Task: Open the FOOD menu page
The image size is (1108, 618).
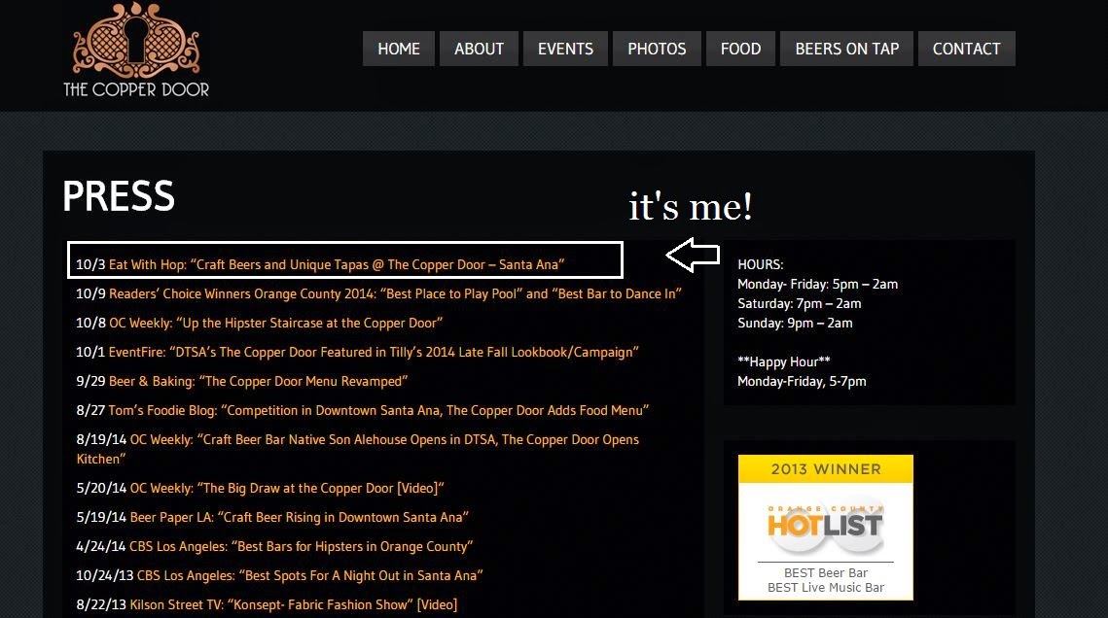Action: (740, 49)
